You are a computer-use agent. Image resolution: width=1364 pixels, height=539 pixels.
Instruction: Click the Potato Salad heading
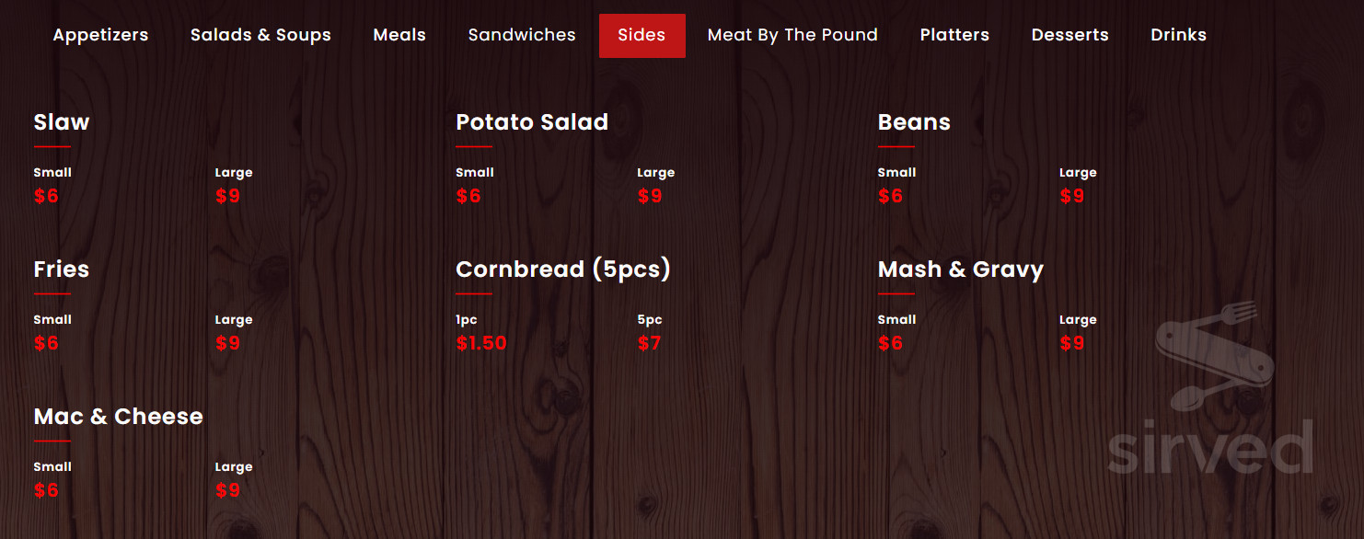532,121
